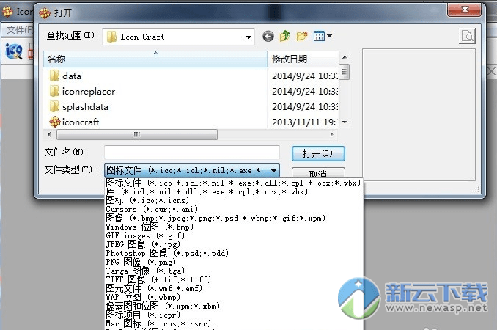Choose Cursors (*.cur;*.ani) entry
This screenshot has height=330, width=497.
(x=233, y=209)
